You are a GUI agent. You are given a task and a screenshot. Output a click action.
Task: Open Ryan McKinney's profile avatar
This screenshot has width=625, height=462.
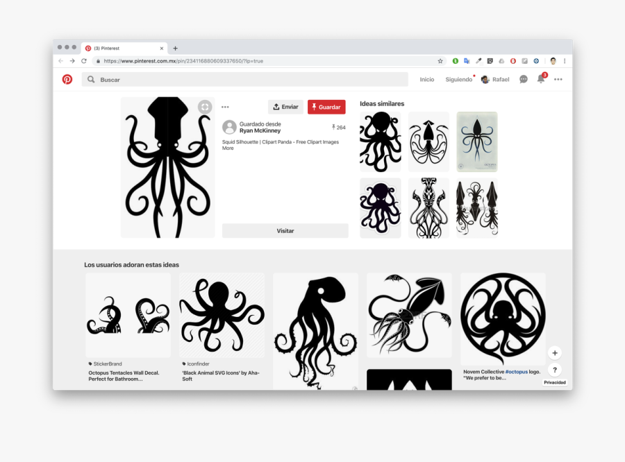click(x=229, y=127)
